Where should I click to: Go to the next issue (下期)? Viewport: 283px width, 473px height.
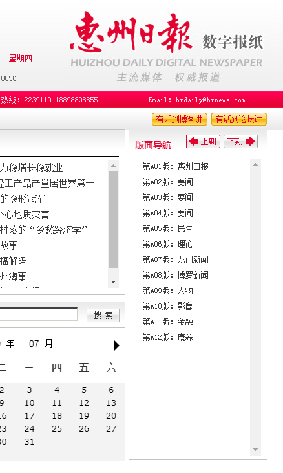tap(240, 141)
